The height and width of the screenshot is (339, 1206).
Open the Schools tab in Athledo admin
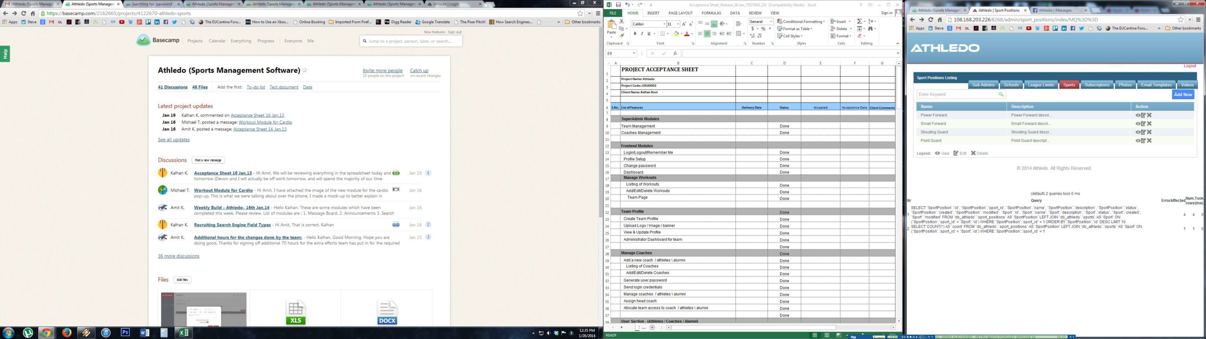(x=1011, y=85)
